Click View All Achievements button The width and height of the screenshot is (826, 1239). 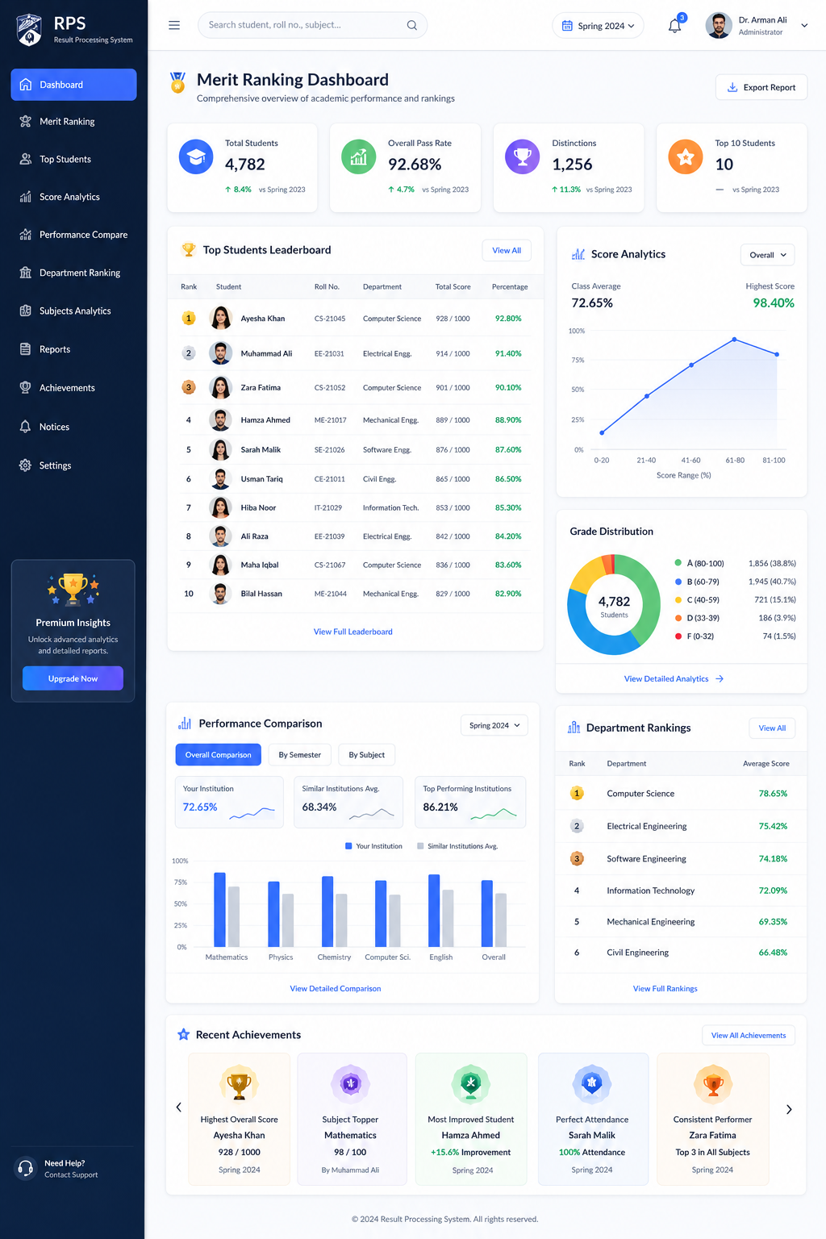749,1035
